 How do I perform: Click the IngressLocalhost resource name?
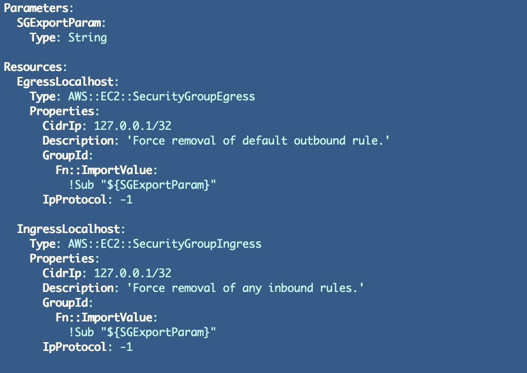pyautogui.click(x=68, y=229)
